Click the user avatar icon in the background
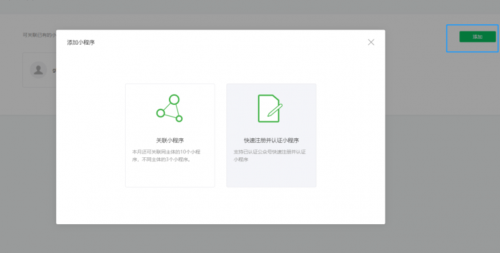The height and width of the screenshot is (253, 500). (x=38, y=70)
